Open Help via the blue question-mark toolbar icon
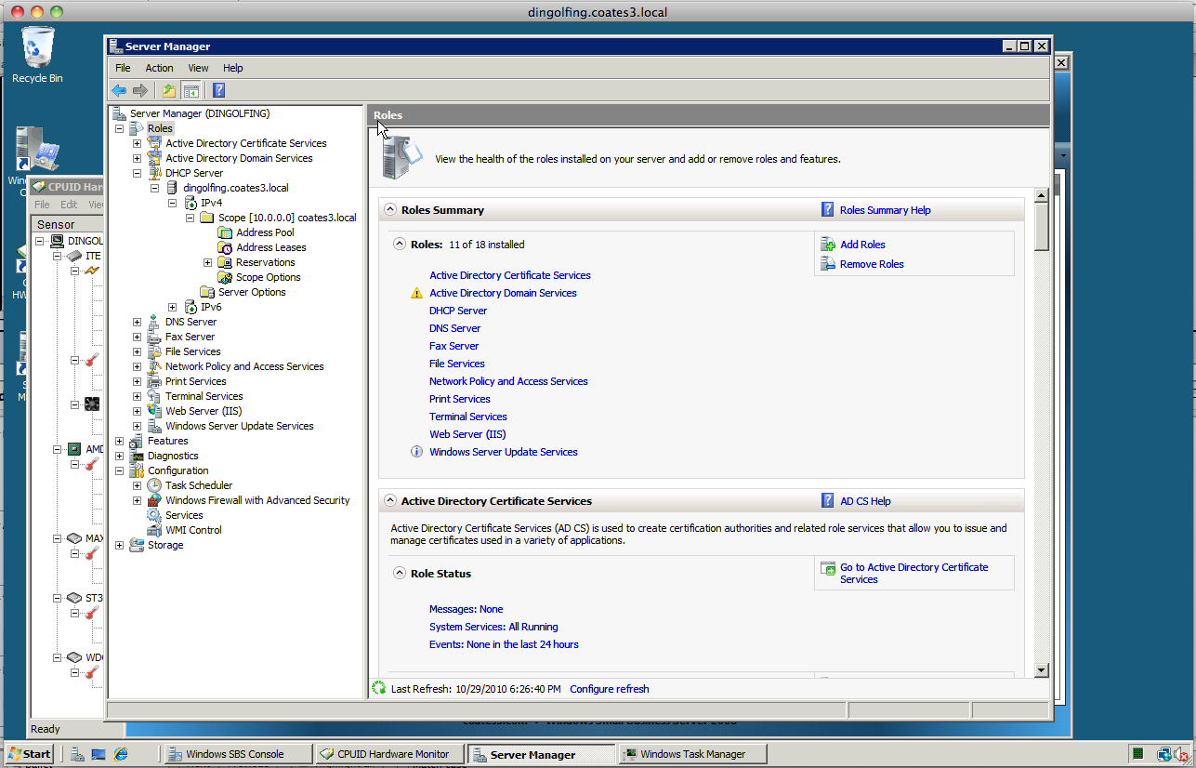Viewport: 1196px width, 768px height. 218,90
